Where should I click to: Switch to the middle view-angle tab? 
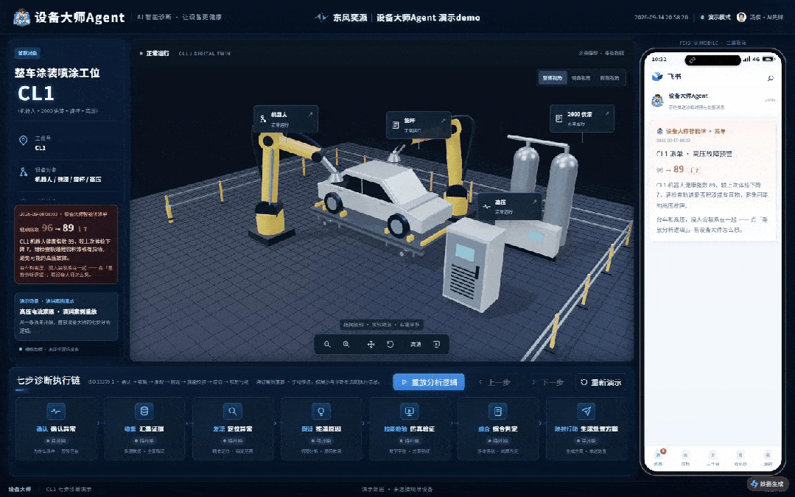point(581,78)
